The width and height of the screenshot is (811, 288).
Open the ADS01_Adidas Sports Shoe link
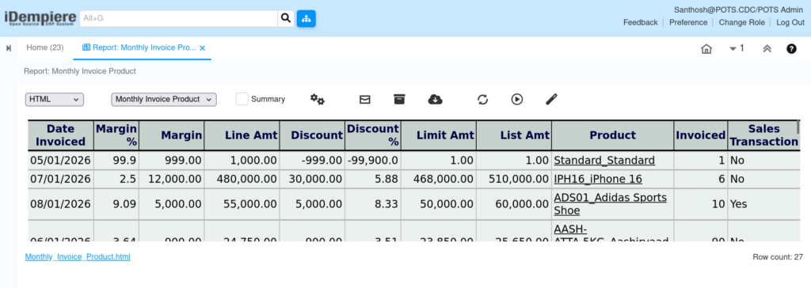(x=611, y=203)
